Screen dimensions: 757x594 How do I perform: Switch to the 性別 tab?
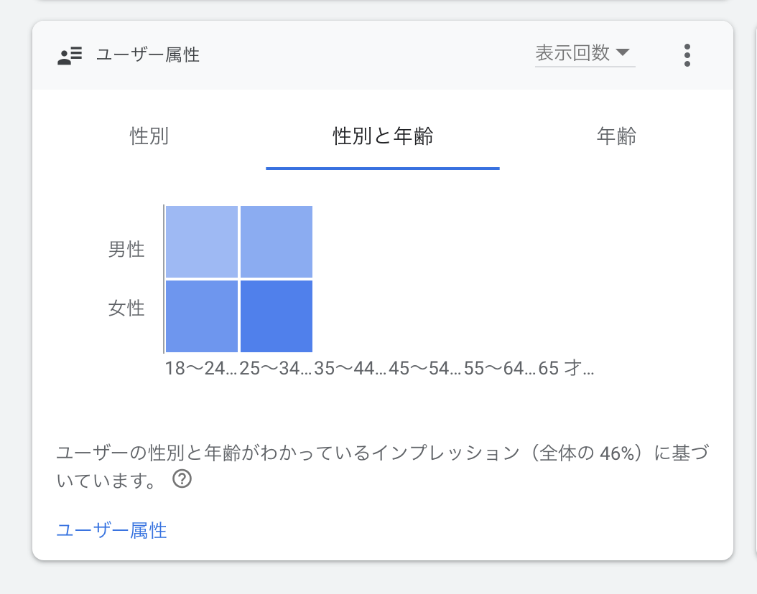click(x=149, y=136)
